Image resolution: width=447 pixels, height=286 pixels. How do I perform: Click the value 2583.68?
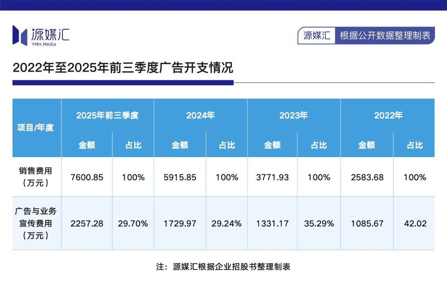(x=367, y=178)
